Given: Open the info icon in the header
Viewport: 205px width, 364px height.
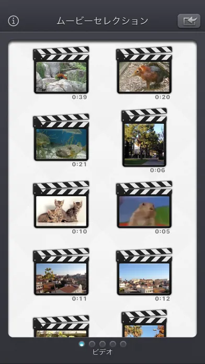Looking at the screenshot, I should click(x=14, y=21).
